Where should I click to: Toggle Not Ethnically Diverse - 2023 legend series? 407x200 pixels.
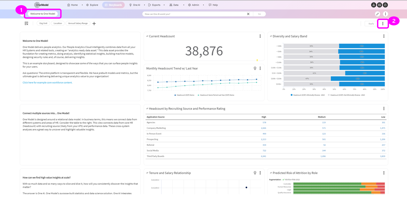pos(346,95)
